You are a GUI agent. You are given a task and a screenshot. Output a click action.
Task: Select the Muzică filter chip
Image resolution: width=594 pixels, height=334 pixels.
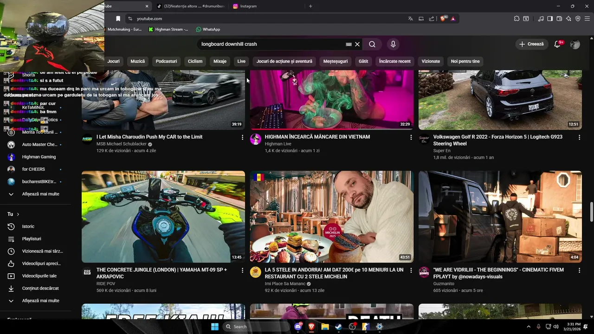point(138,61)
